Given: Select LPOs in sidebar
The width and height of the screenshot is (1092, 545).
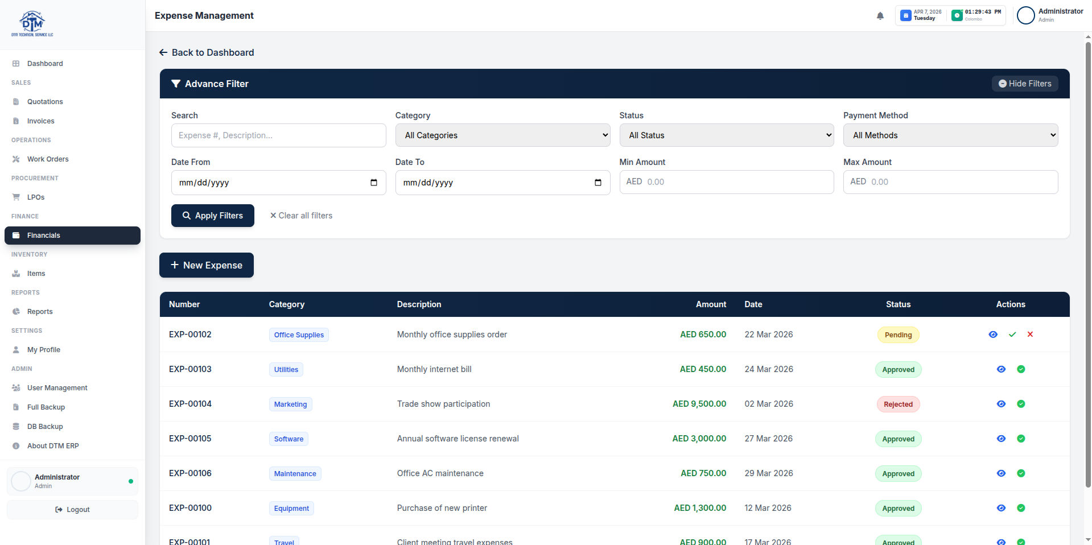Looking at the screenshot, I should point(72,197).
